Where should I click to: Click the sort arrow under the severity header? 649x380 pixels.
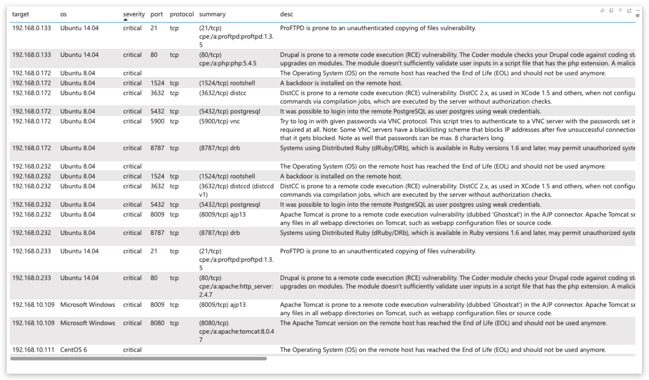pos(125,20)
